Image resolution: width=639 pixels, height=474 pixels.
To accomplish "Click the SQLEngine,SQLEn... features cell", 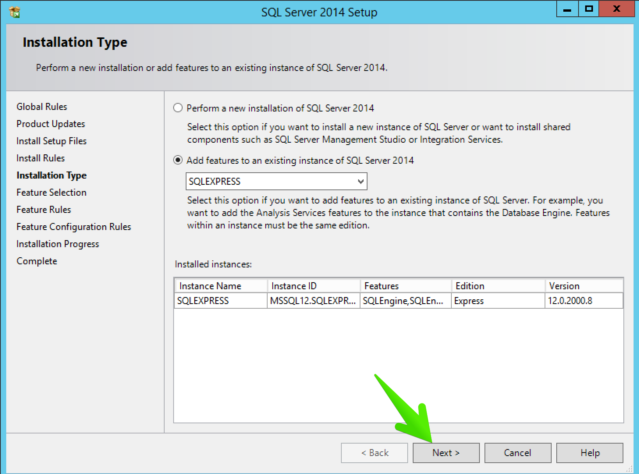I will pos(406,301).
